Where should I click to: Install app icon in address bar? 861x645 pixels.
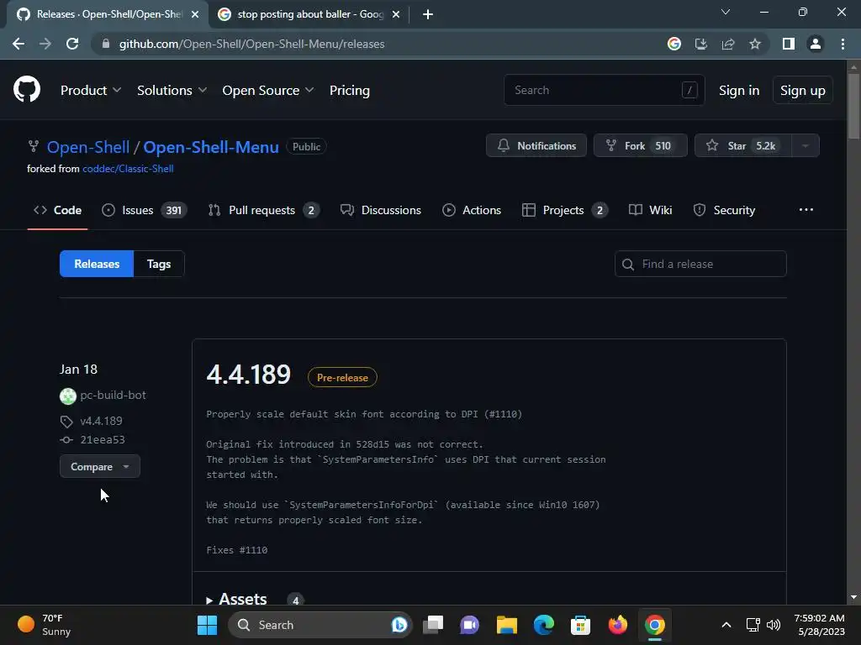coord(701,44)
